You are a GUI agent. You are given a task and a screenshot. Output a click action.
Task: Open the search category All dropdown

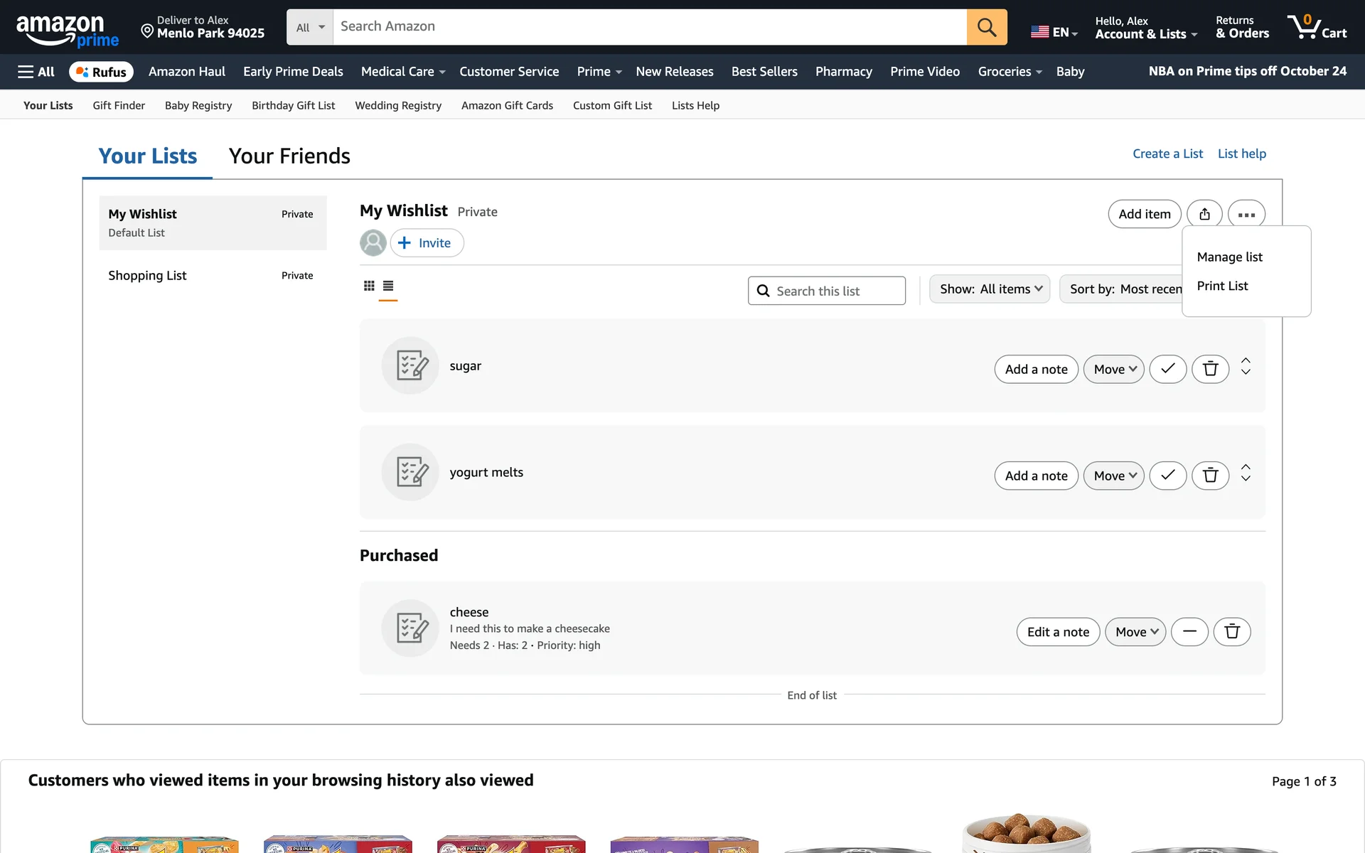(310, 27)
